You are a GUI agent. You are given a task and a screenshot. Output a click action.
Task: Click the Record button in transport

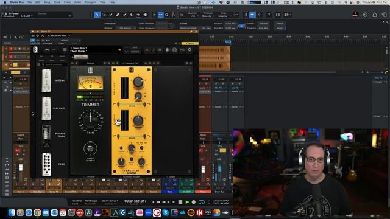(194, 202)
